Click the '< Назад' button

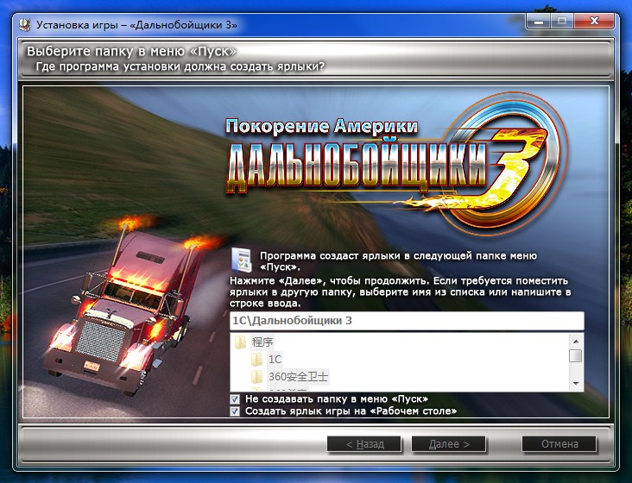pos(364,444)
